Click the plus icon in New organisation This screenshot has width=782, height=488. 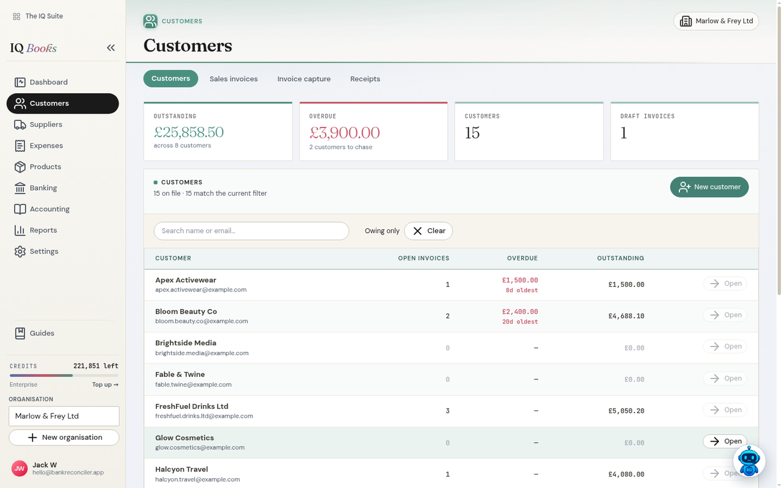pyautogui.click(x=33, y=437)
